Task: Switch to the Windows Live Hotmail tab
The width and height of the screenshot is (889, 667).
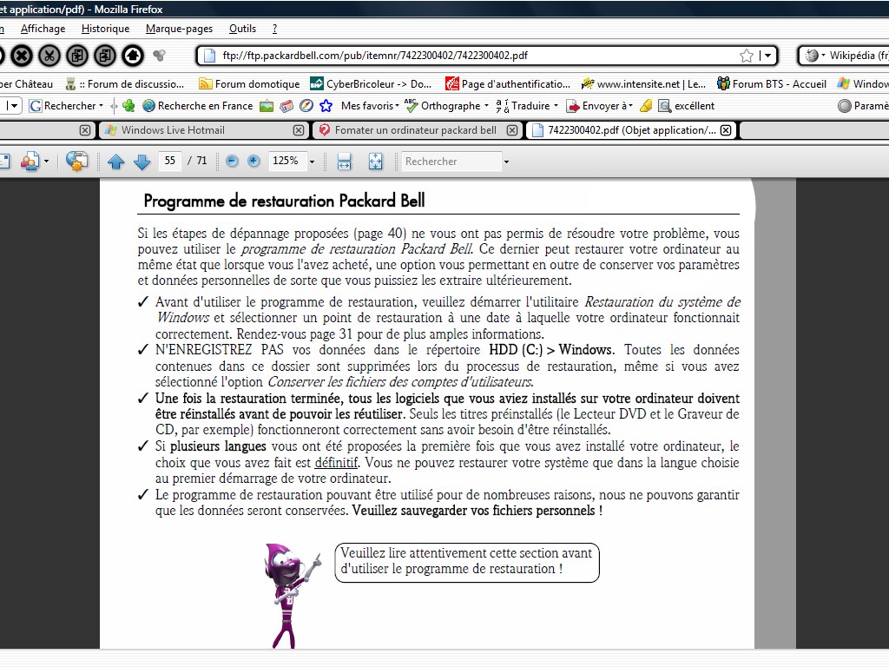Action: point(173,130)
